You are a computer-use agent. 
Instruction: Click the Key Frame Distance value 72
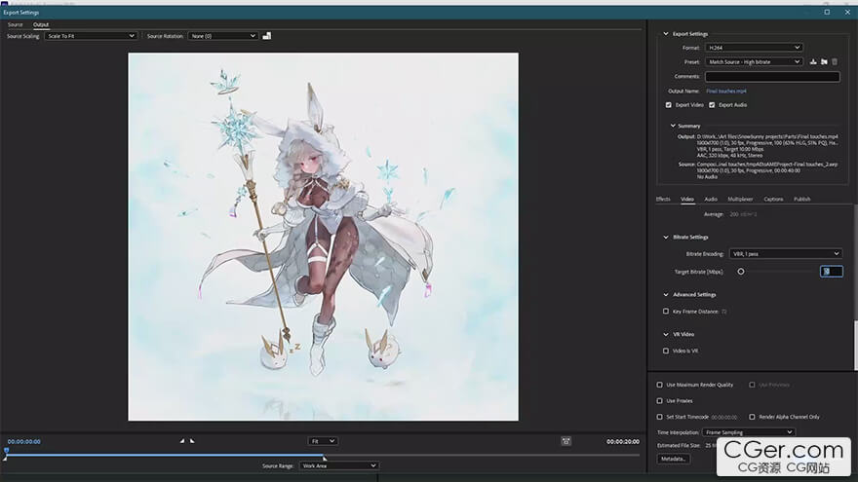tap(723, 312)
